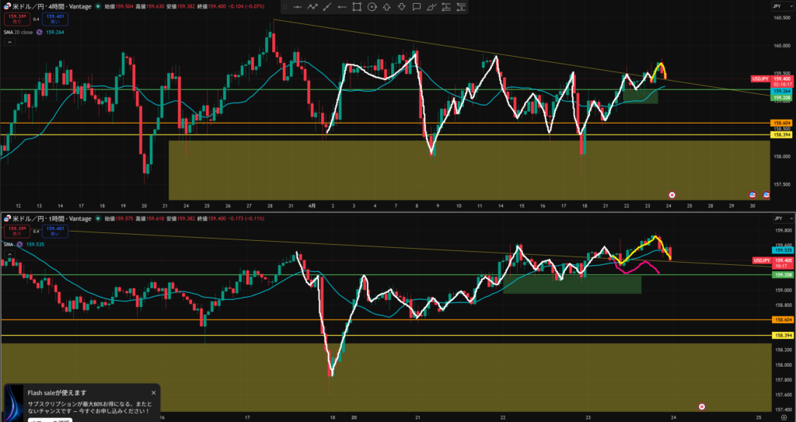Select the arrow up marker tool
Screen dimensions: 796x422
point(386,7)
